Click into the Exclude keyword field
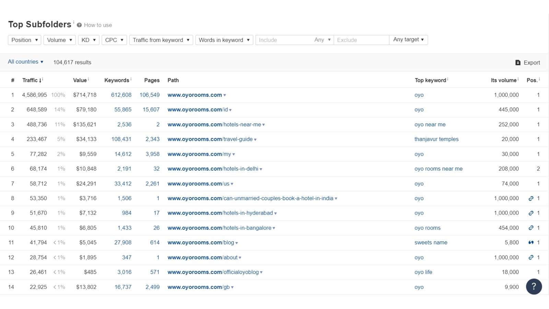Viewport: 549px width, 309px height. click(x=361, y=40)
